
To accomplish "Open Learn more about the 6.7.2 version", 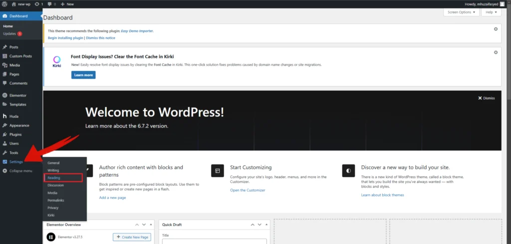I will [127, 125].
